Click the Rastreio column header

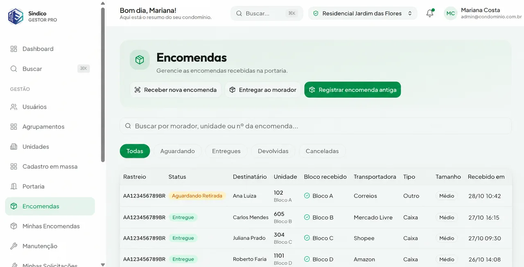coord(135,177)
